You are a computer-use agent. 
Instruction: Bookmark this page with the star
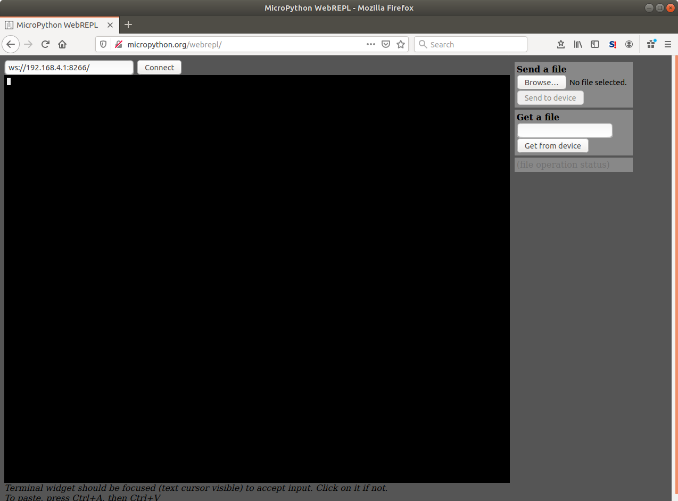[401, 44]
